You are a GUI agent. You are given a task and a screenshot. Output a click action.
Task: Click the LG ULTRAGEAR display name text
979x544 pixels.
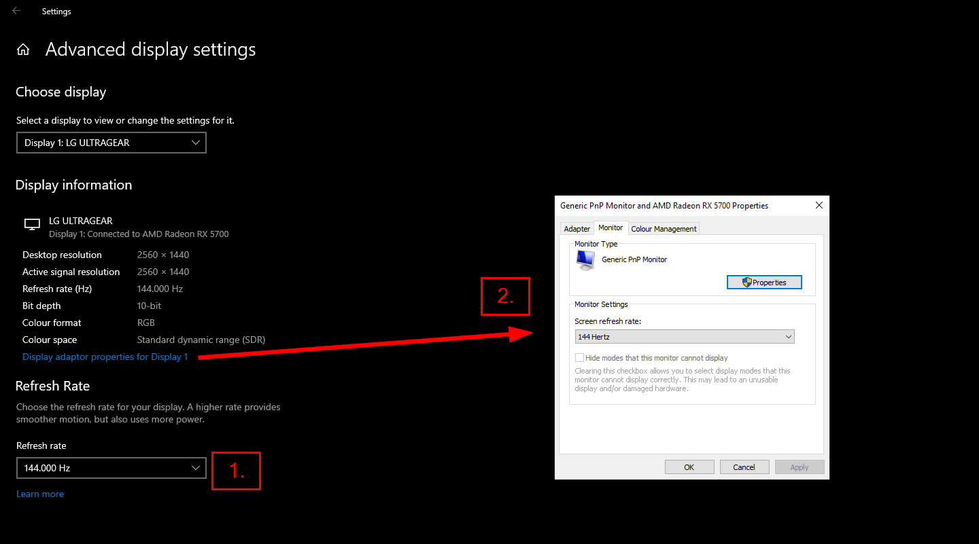[81, 221]
